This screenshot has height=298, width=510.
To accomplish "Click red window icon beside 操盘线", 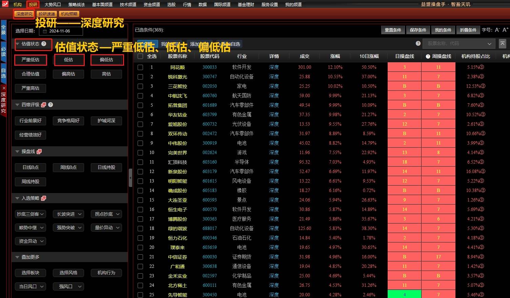I will coord(39,151).
